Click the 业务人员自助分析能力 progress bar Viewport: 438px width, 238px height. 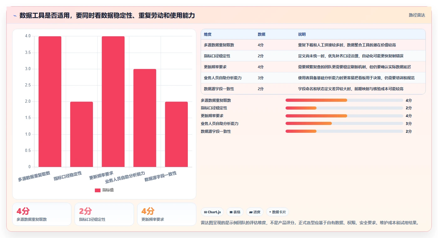tap(344, 124)
